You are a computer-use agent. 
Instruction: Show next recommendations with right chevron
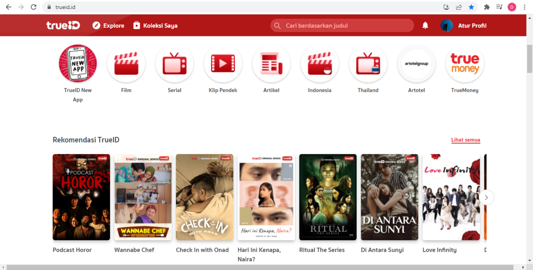point(486,198)
